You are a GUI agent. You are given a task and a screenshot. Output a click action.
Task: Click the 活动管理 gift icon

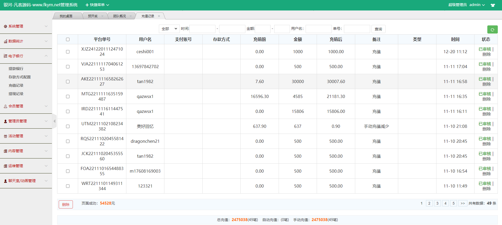(6, 136)
